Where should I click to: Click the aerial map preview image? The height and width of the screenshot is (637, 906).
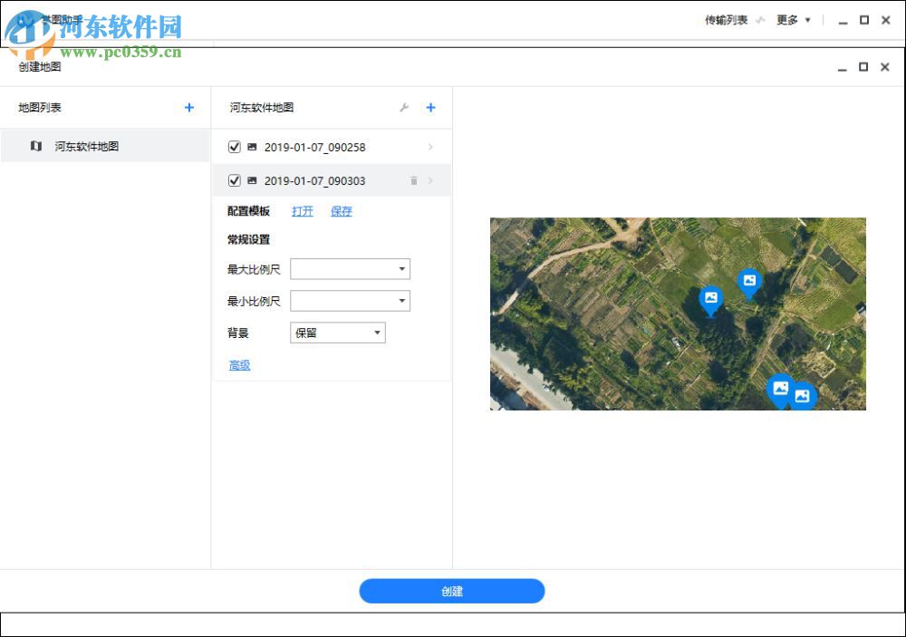pos(679,314)
